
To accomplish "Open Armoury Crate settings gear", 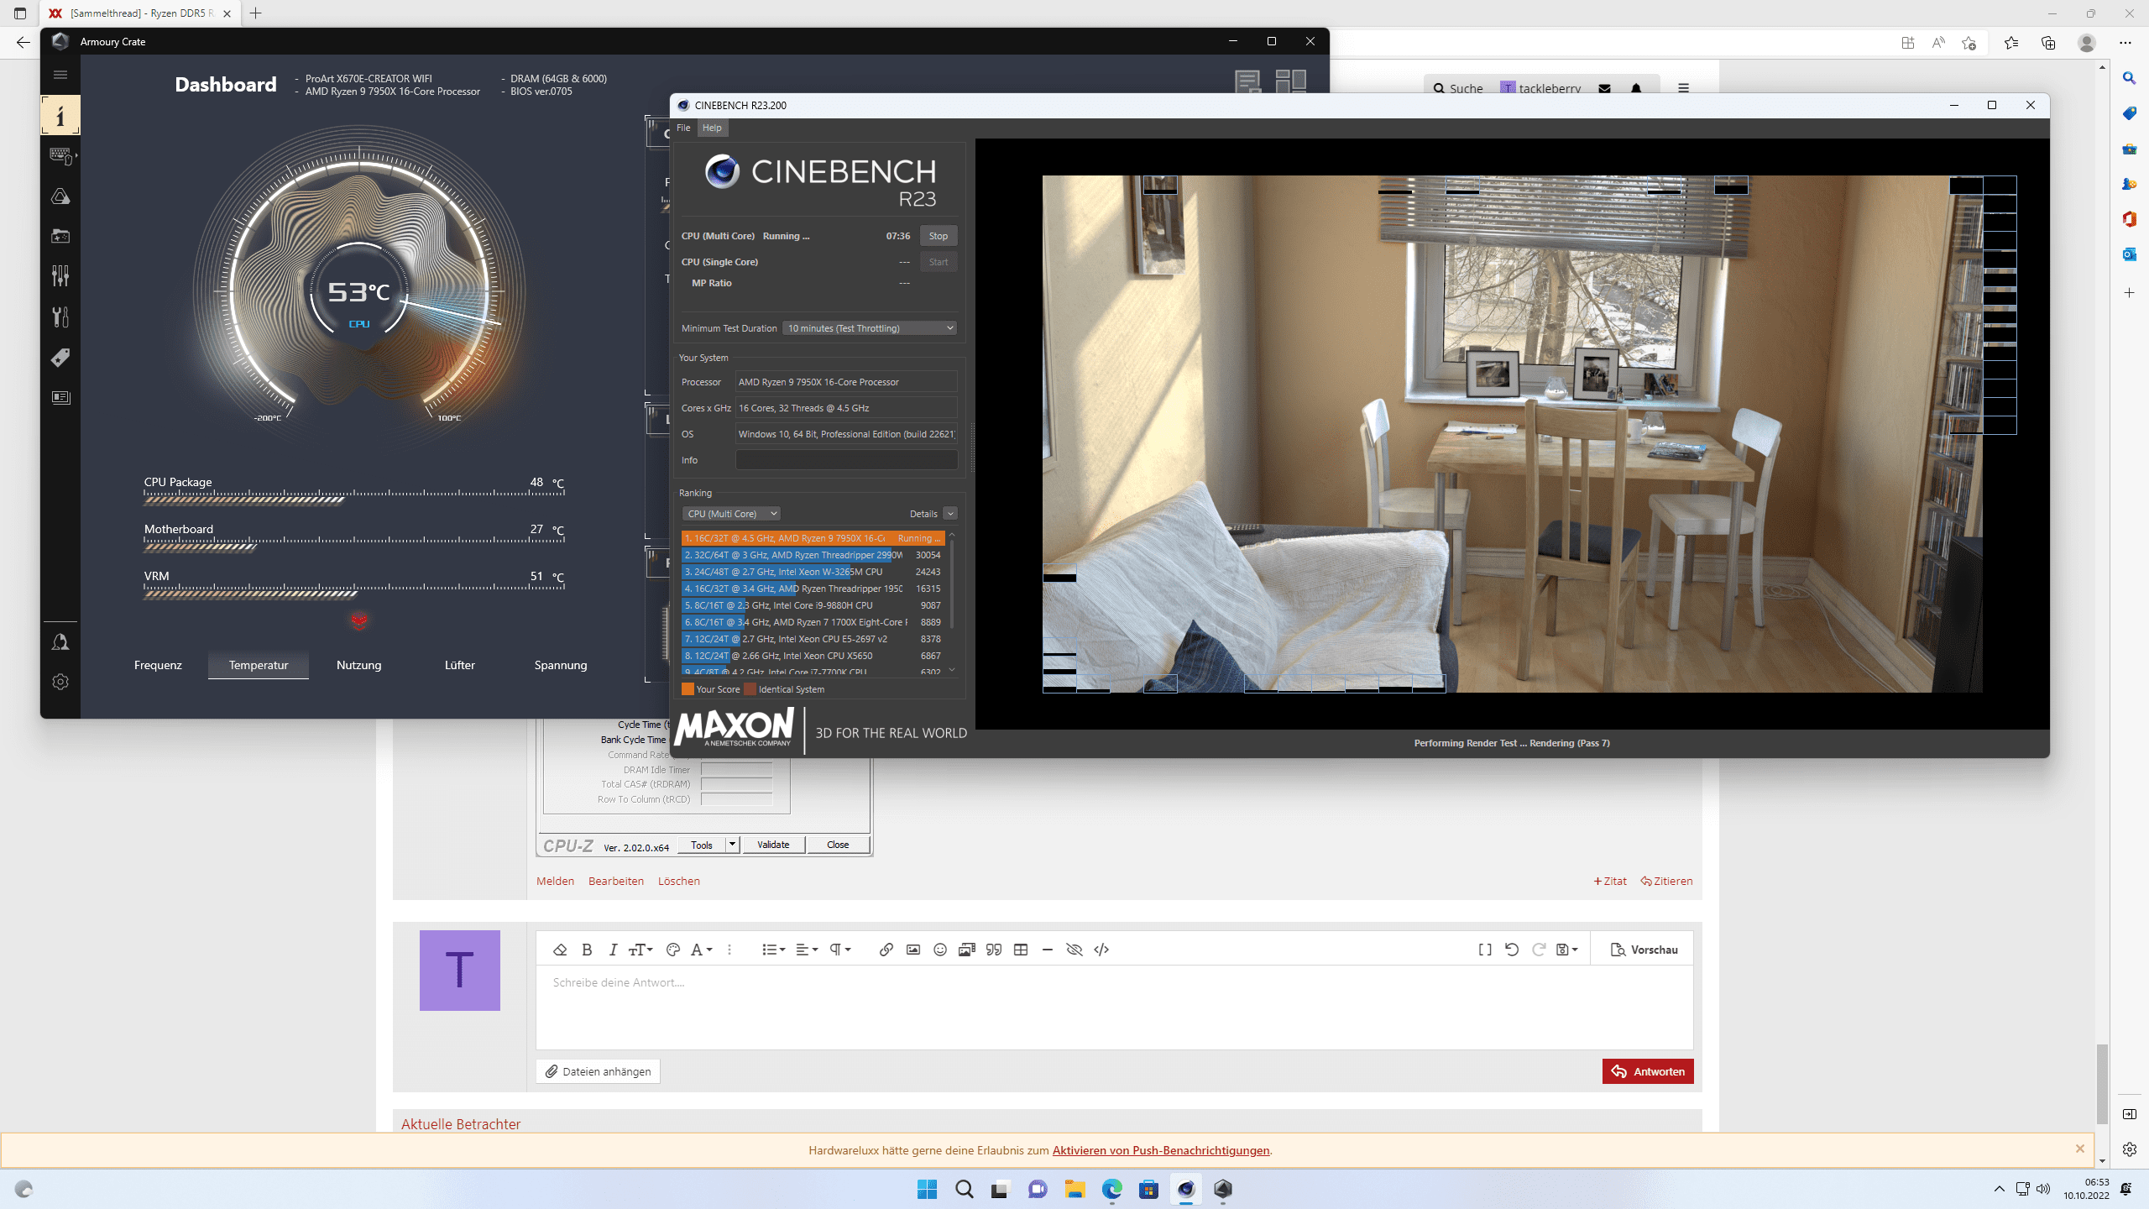I will [60, 682].
